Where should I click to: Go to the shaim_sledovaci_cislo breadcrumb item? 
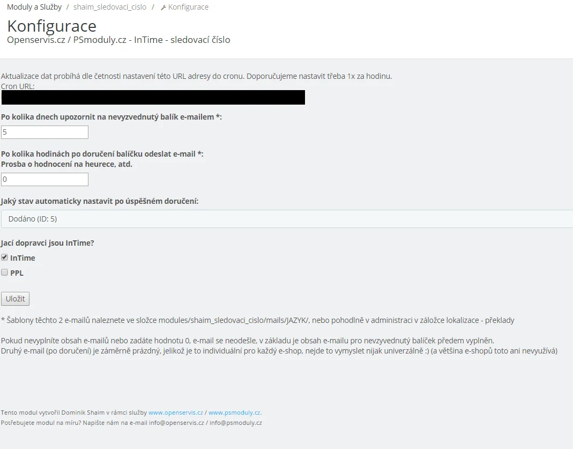pos(109,7)
